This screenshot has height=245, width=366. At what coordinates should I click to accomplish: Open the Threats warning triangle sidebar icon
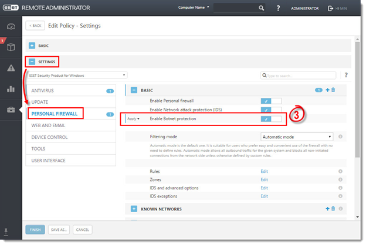[11, 68]
